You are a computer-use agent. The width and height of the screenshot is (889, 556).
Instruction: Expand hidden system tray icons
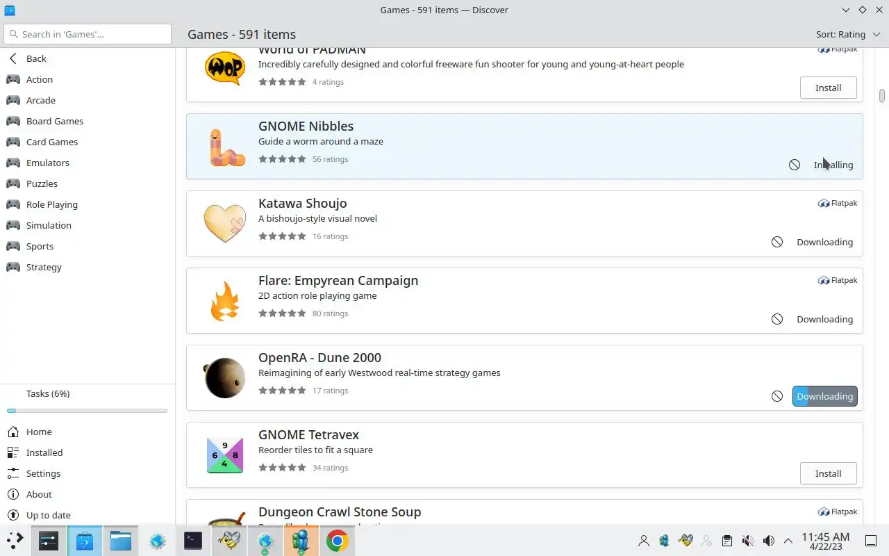(788, 541)
